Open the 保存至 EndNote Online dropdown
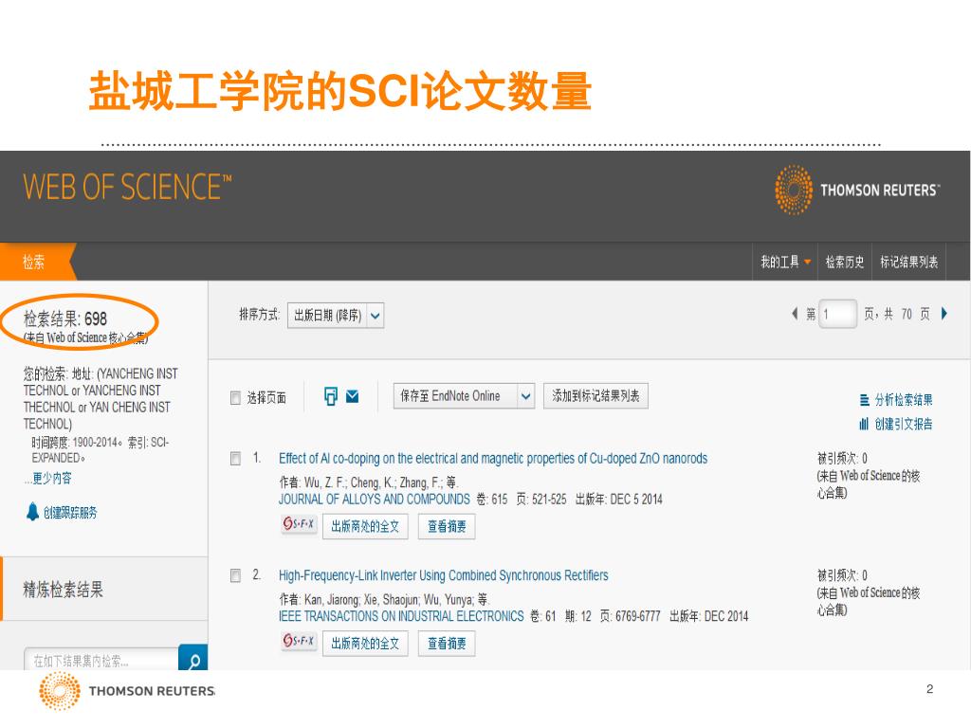971x728 pixels. point(463,396)
